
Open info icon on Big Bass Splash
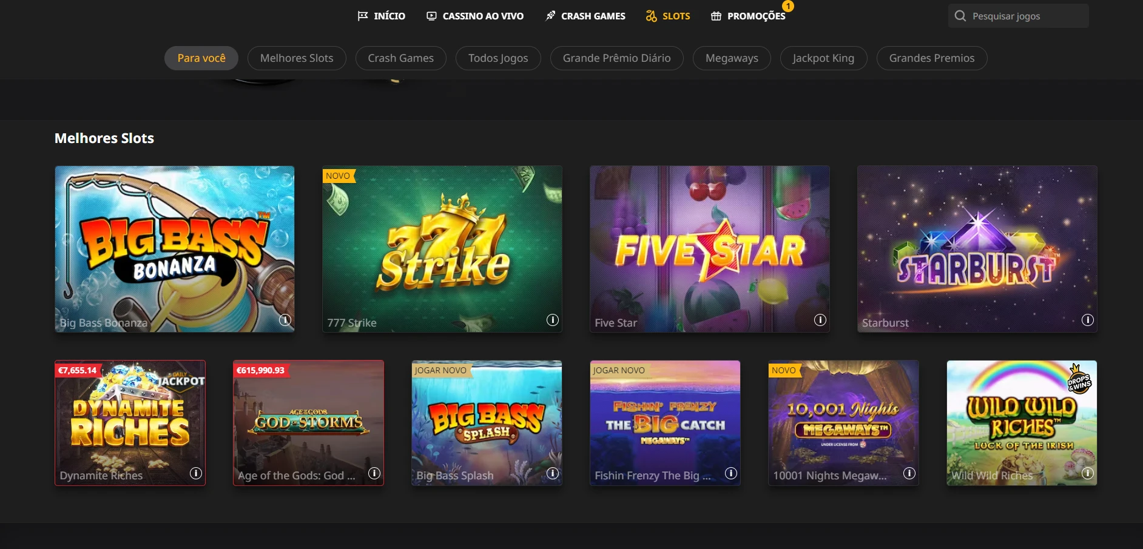(x=553, y=473)
